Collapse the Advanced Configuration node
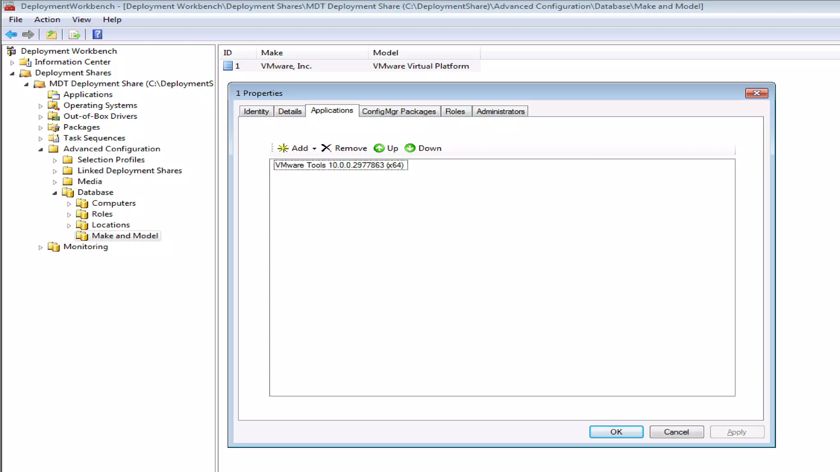 [41, 149]
